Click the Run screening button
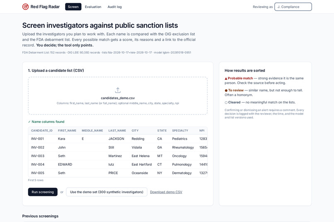 coord(43,192)
